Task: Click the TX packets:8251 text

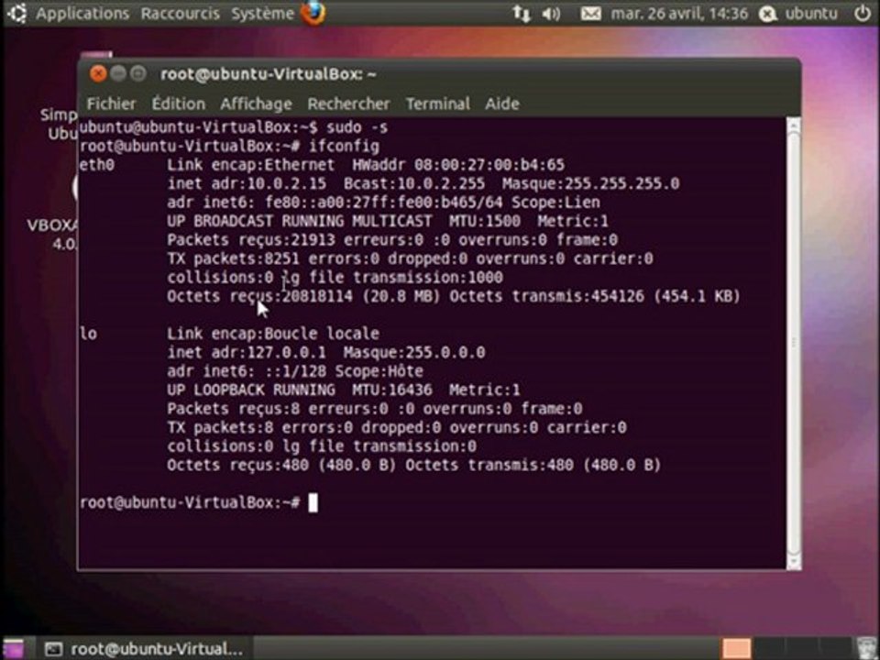Action: tap(233, 258)
